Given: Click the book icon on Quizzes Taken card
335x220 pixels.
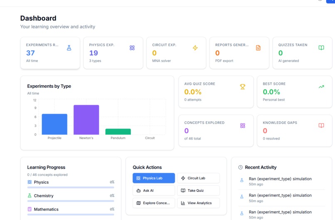Looking at the screenshot, I should click(321, 48).
